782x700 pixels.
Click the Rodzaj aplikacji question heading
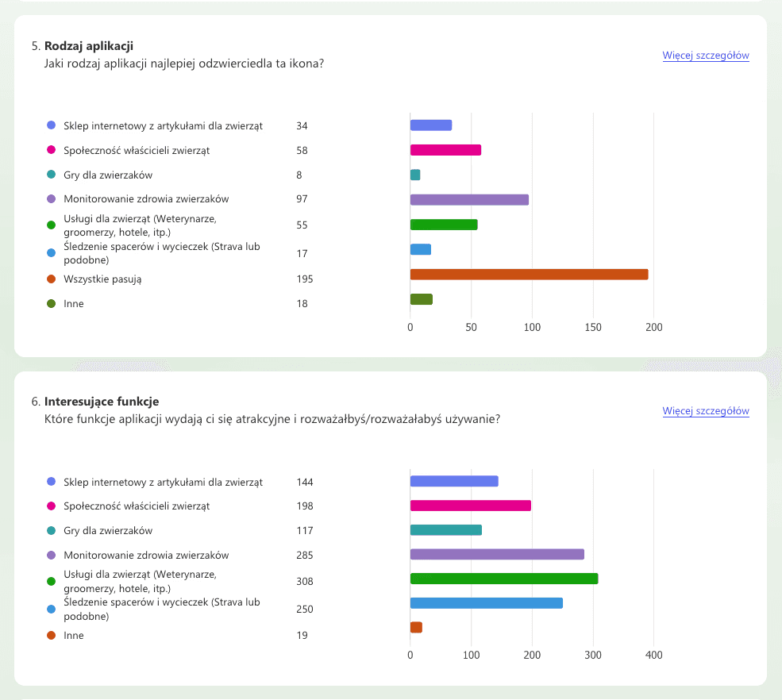[89, 46]
